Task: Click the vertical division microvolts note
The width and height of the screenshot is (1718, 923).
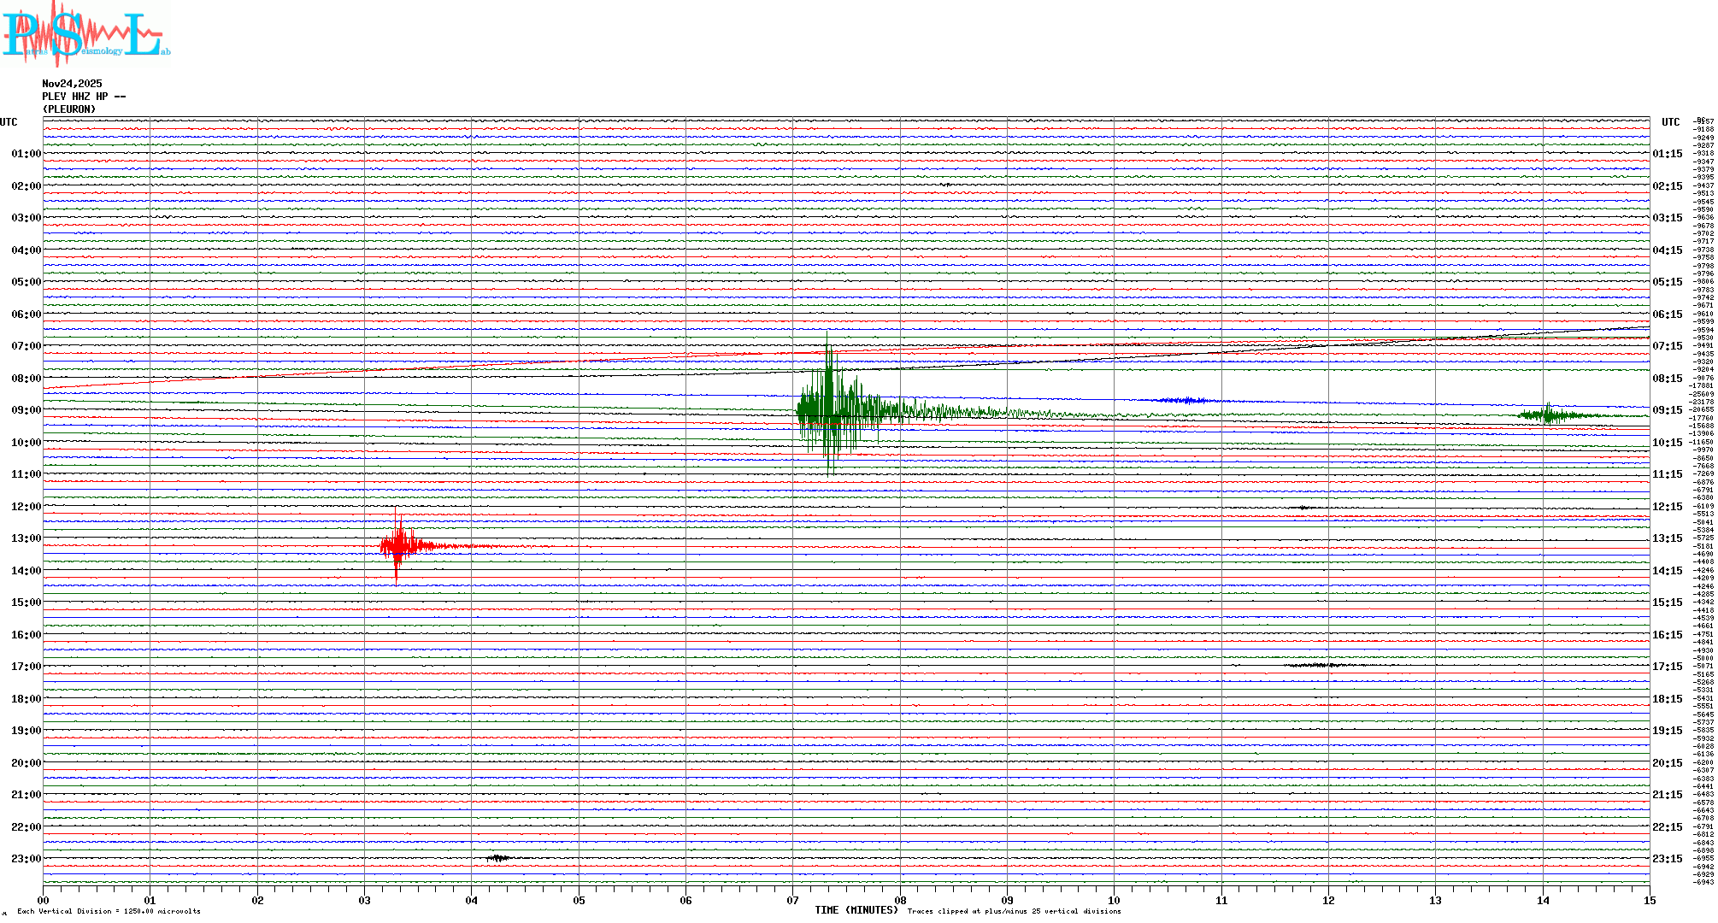Action: [109, 911]
